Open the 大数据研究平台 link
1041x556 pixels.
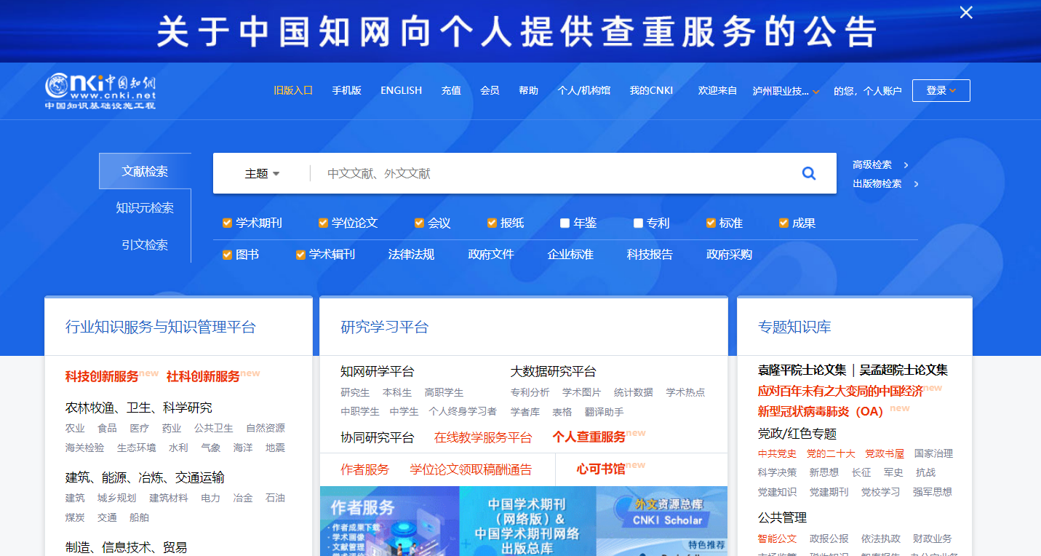(553, 372)
